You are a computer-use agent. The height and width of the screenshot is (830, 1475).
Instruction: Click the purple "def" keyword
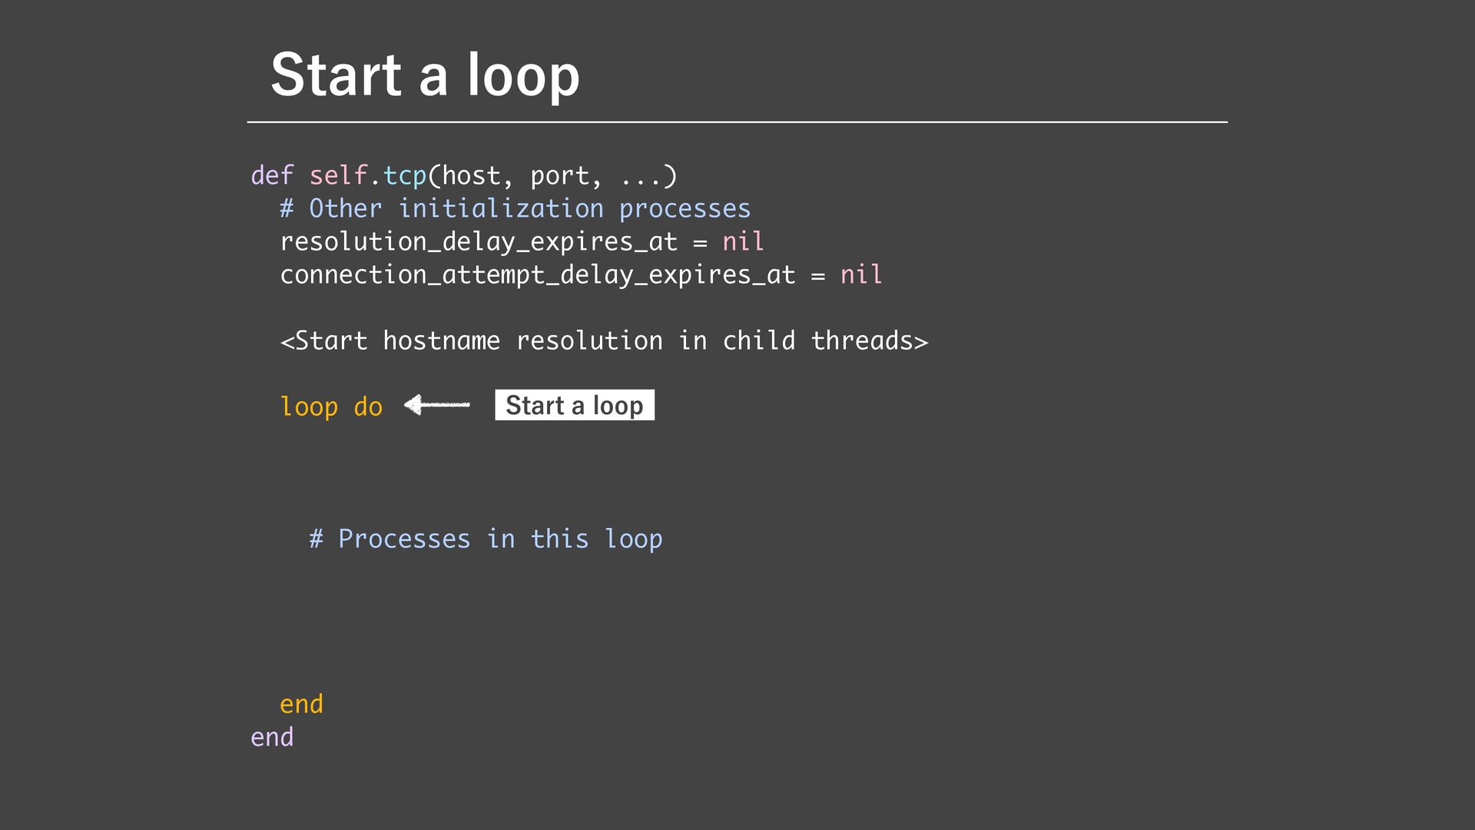(x=272, y=176)
